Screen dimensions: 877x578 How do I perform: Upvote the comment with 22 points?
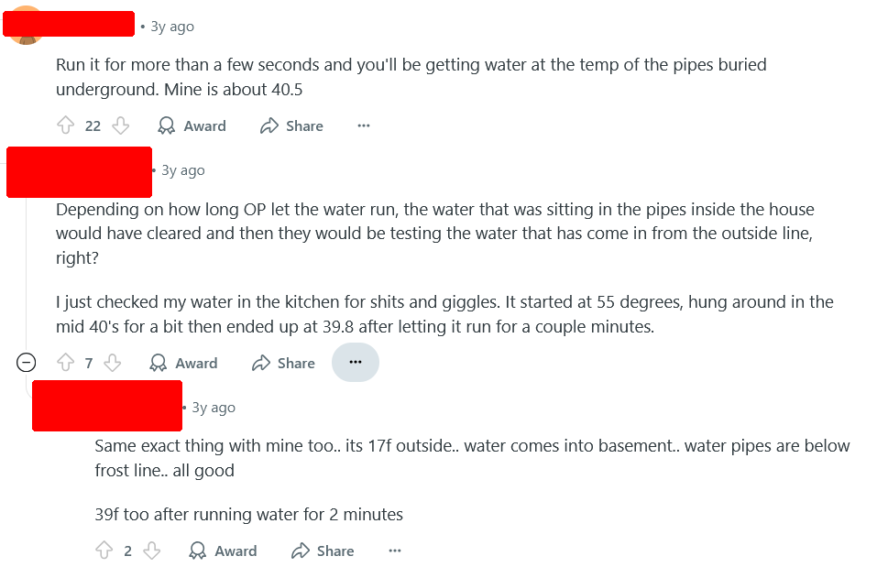(65, 125)
